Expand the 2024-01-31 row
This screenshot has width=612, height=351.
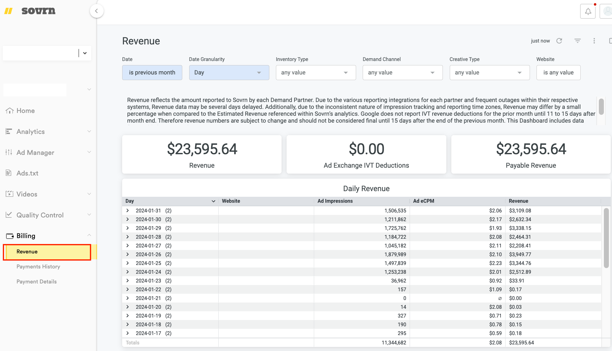pyautogui.click(x=128, y=211)
